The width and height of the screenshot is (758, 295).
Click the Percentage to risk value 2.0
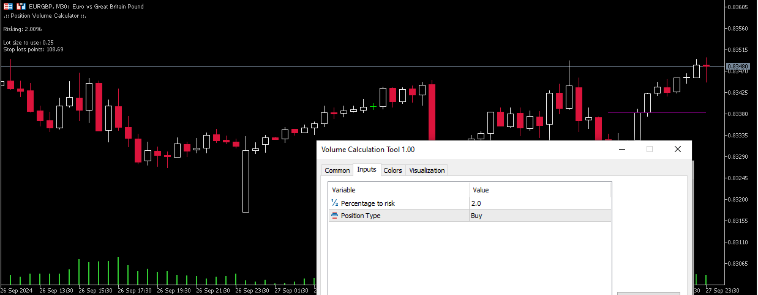[540, 203]
